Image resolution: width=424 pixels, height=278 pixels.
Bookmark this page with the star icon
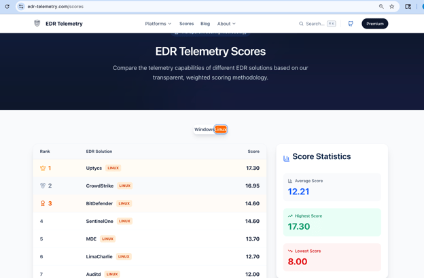point(392,7)
